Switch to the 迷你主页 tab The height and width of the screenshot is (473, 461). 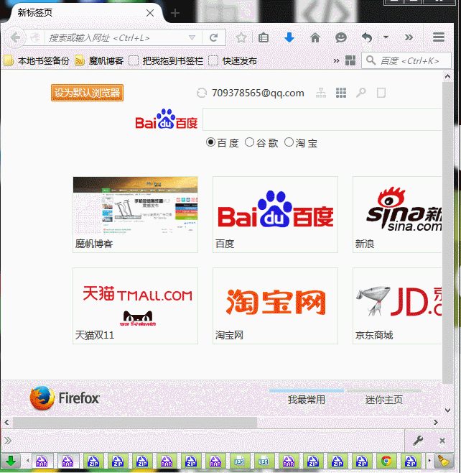(x=384, y=398)
